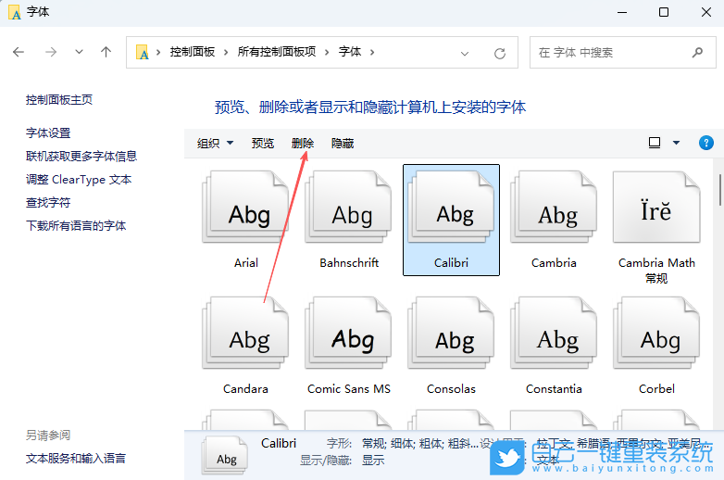
Task: Select the Bahnschrift font icon
Action: coord(349,207)
